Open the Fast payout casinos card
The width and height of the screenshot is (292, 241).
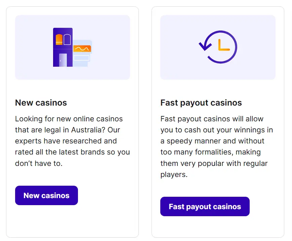205,206
